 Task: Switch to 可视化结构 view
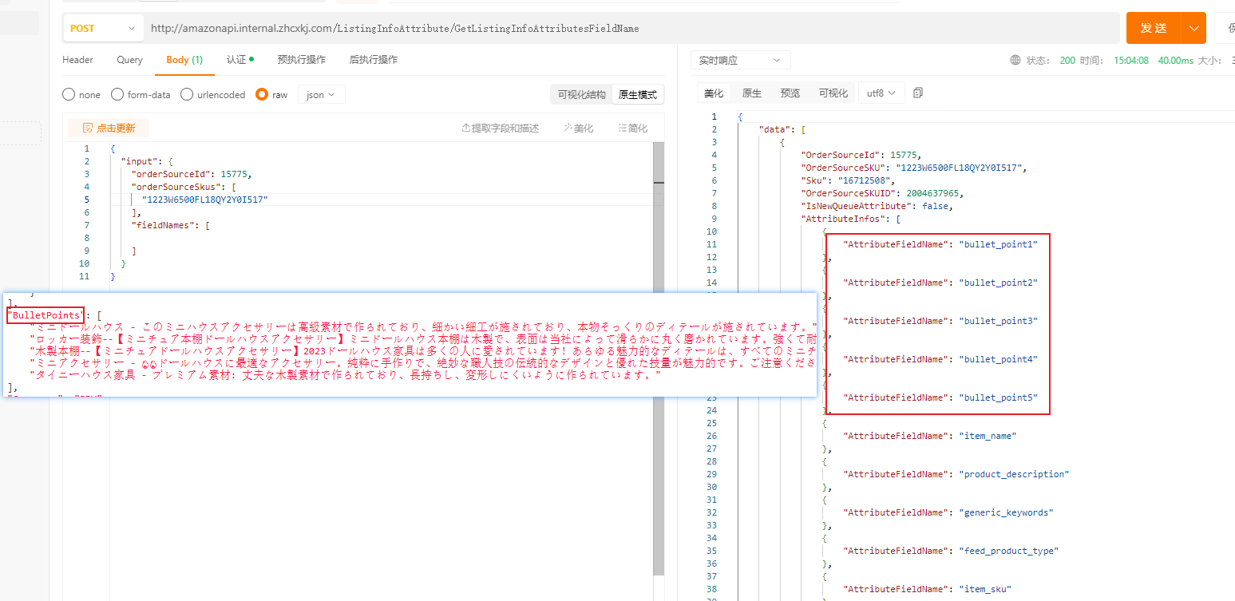(581, 94)
